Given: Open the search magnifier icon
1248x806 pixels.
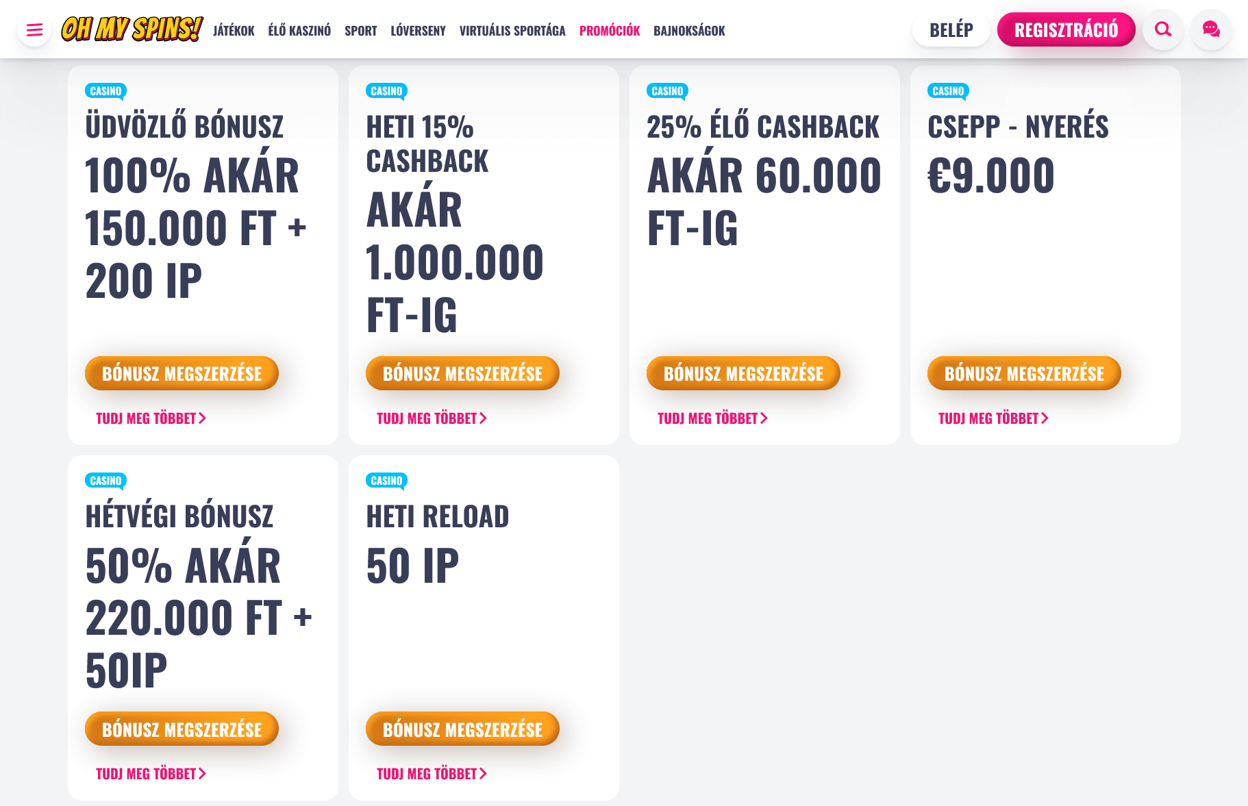Looking at the screenshot, I should tap(1163, 29).
